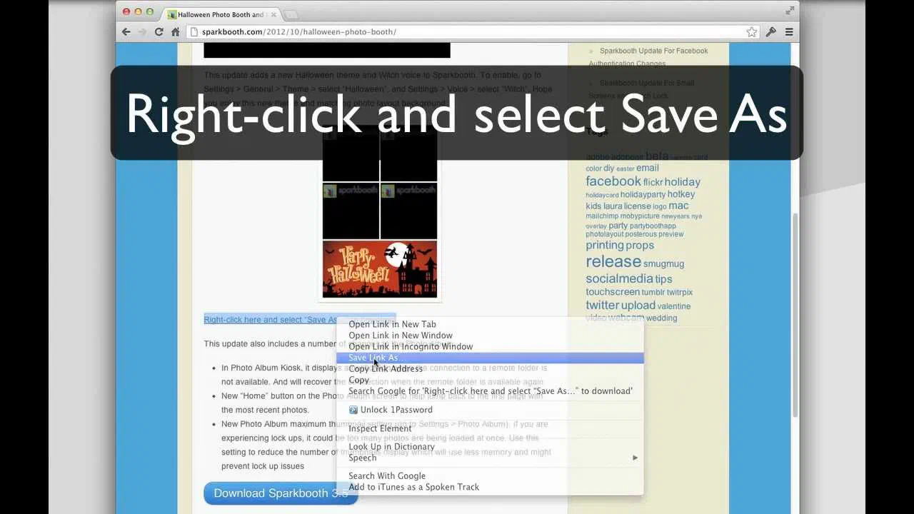Go back with the browser back arrow
The width and height of the screenshot is (914, 514).
click(126, 32)
